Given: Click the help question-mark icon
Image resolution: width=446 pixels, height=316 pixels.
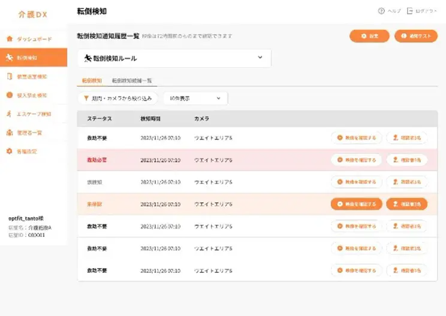Looking at the screenshot, I should click(381, 11).
